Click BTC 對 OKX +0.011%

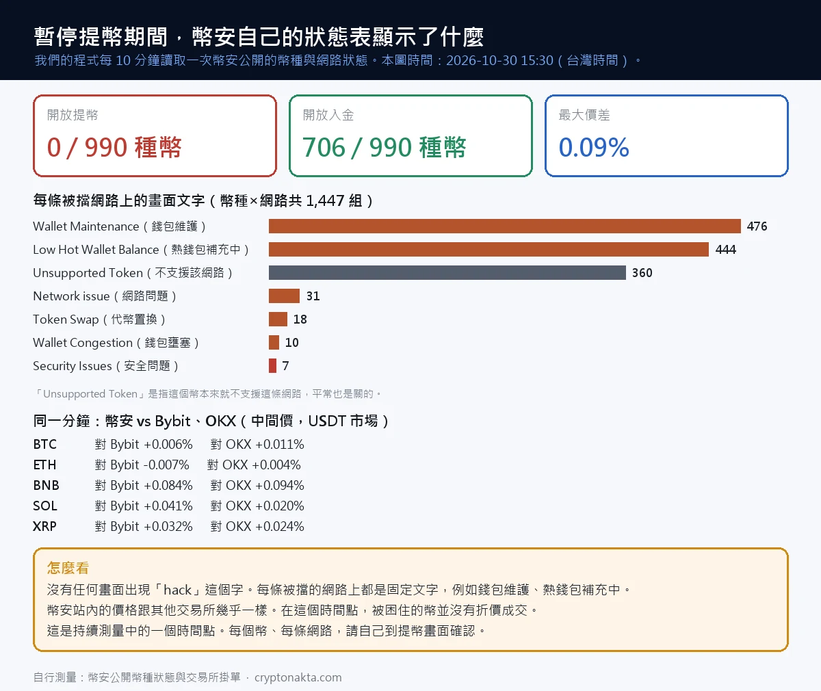point(257,445)
